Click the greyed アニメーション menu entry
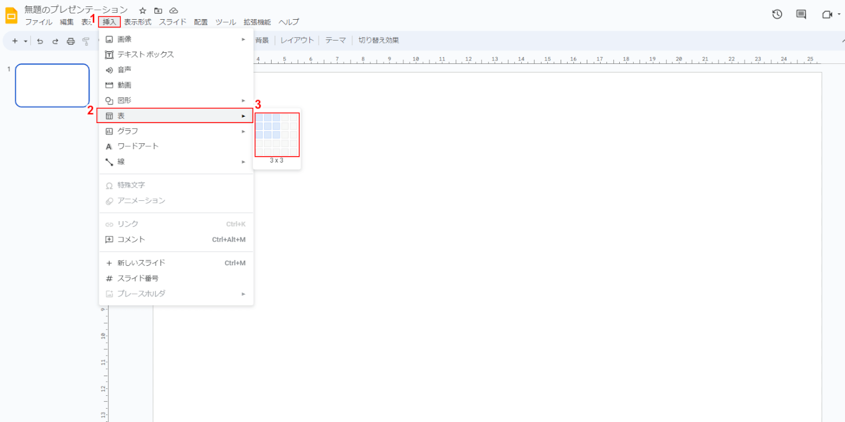This screenshot has width=845, height=422. click(176, 200)
